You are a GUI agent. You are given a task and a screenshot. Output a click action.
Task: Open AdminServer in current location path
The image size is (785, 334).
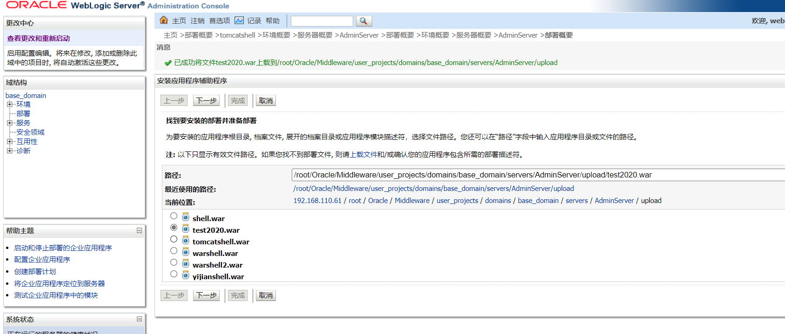(x=614, y=201)
